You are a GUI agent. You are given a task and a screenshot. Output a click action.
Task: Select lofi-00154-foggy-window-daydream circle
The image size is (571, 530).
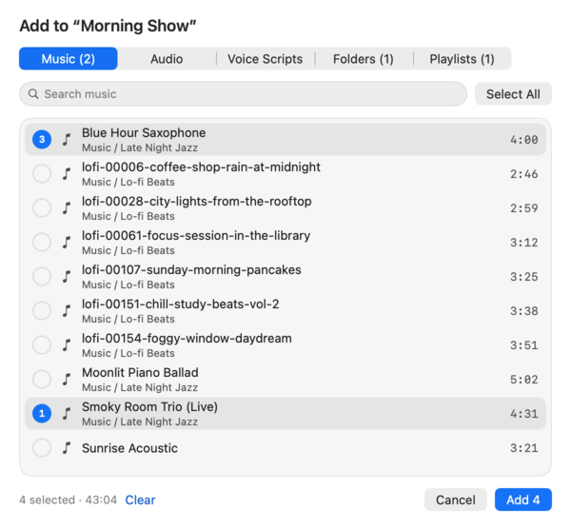[42, 344]
